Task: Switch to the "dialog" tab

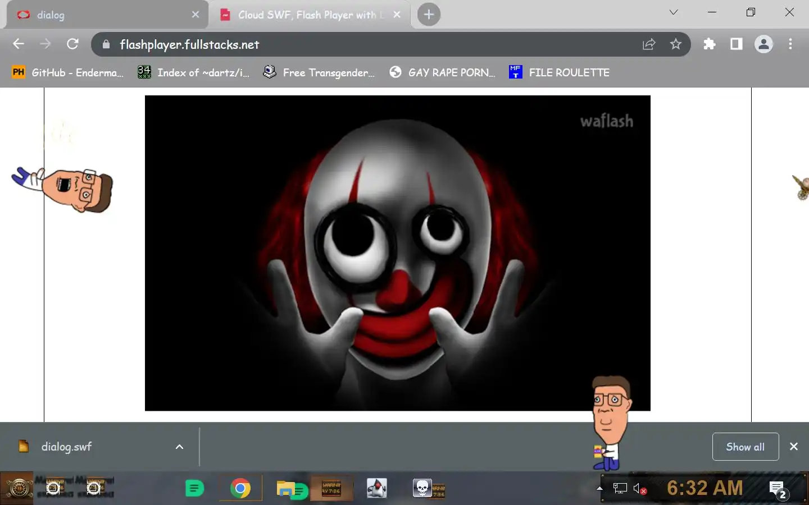Action: pyautogui.click(x=107, y=15)
